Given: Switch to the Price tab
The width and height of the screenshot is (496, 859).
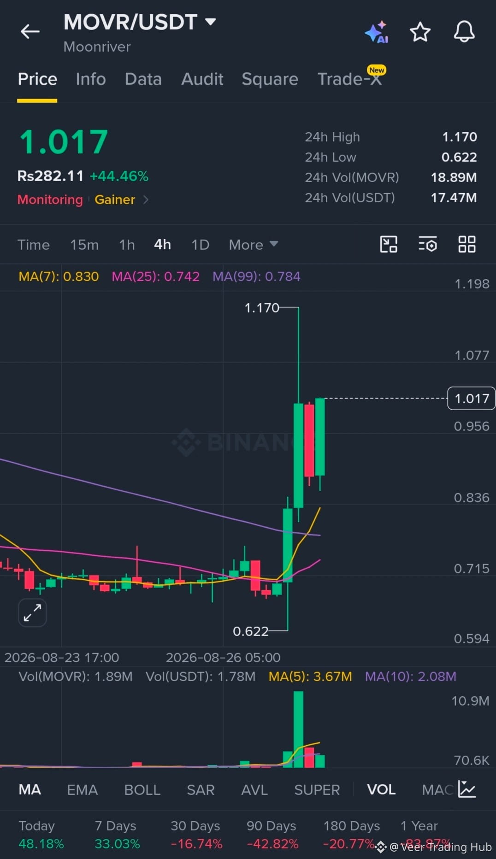Looking at the screenshot, I should 37,79.
